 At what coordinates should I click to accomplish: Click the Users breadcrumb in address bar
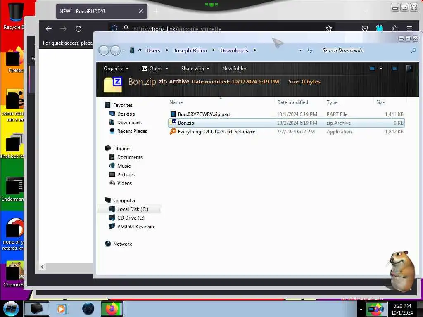pyautogui.click(x=153, y=50)
